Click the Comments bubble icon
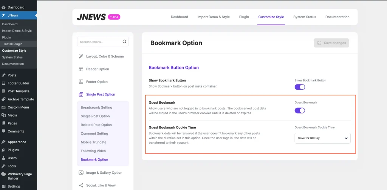387x190 pixels. pos(3,132)
